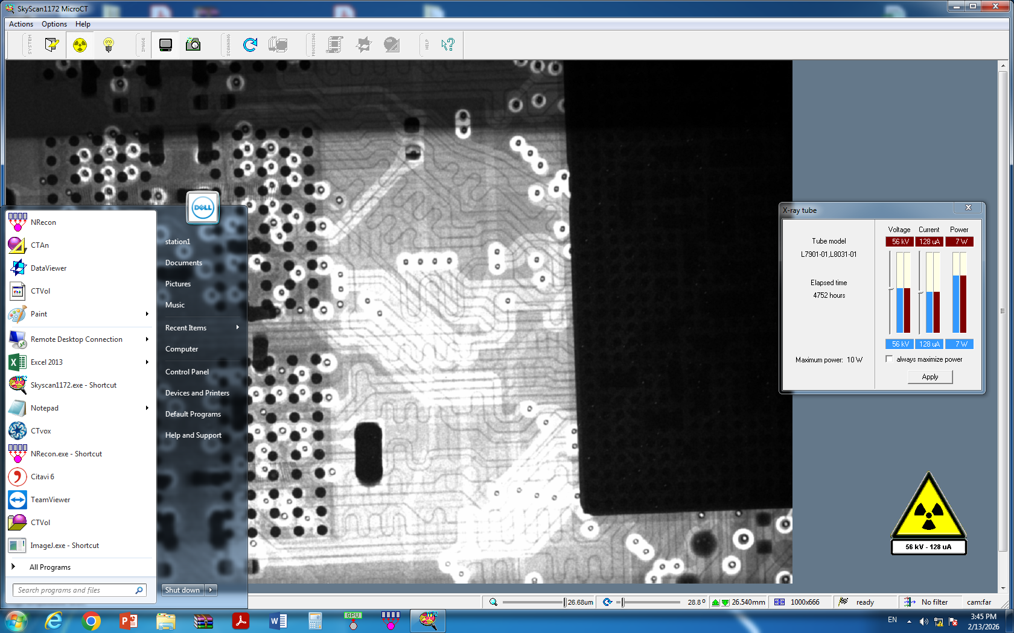Click the camera grab image icon
This screenshot has width=1014, height=633.
click(x=193, y=45)
